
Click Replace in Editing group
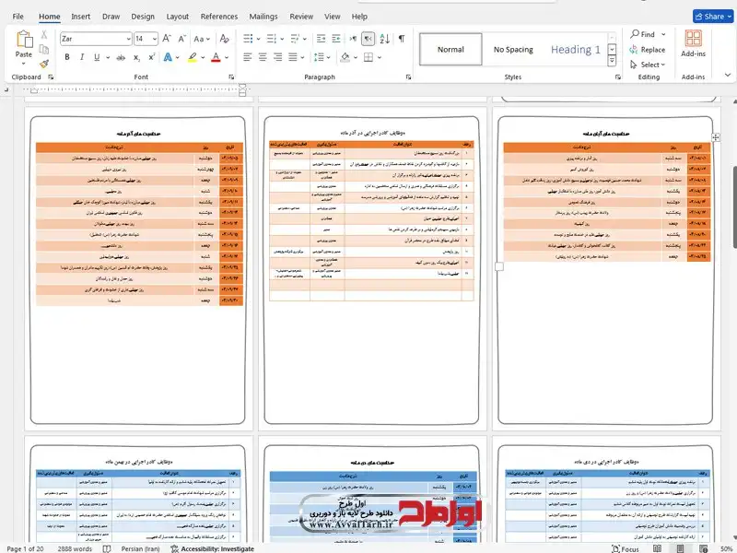tap(648, 50)
